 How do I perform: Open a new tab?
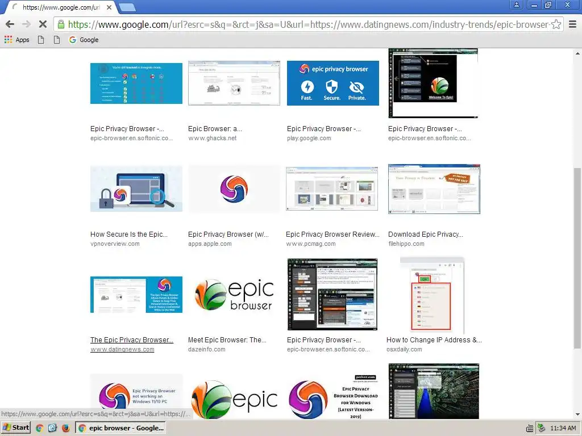pyautogui.click(x=127, y=7)
